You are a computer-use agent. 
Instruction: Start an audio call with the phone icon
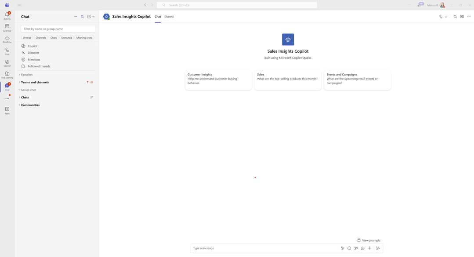click(441, 17)
